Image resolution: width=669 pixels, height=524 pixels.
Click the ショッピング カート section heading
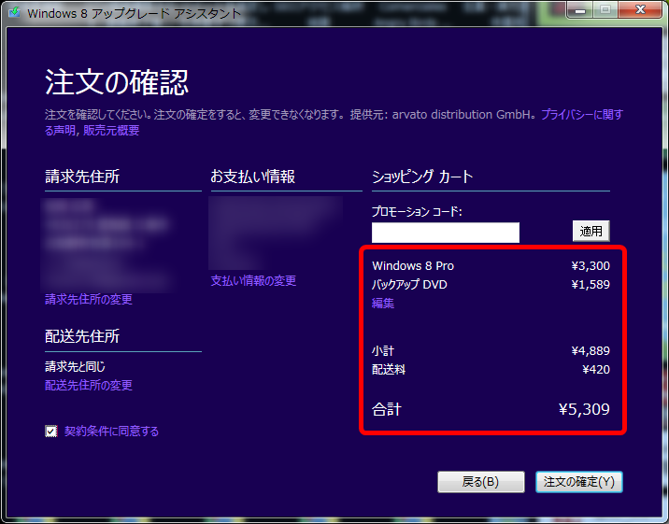coord(422,177)
